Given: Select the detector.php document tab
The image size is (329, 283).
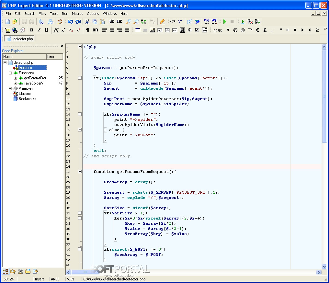Looking at the screenshot, I should click(x=20, y=39).
